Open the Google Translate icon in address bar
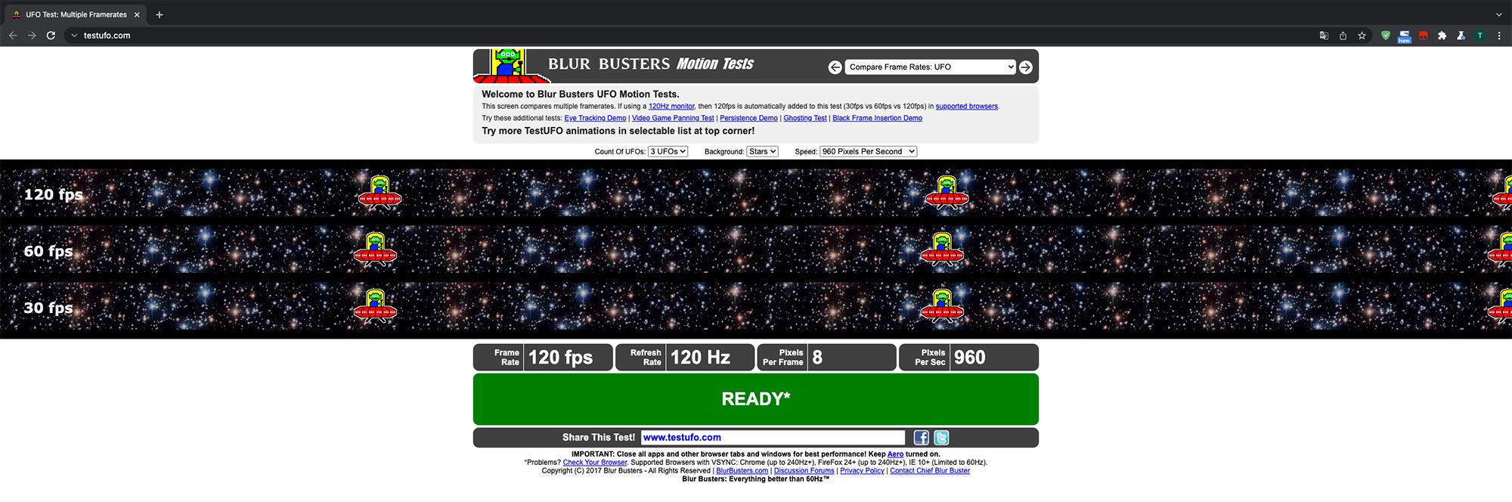 (1324, 36)
